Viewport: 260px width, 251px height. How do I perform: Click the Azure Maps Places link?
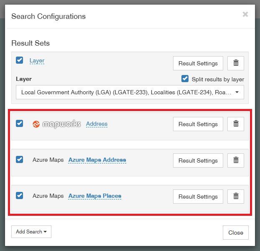click(x=95, y=196)
